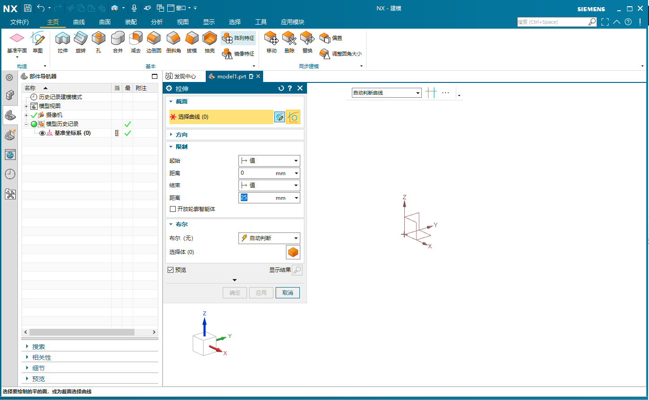Expand the 搜索 panel in navigator
The height and width of the screenshot is (400, 649).
(38, 347)
